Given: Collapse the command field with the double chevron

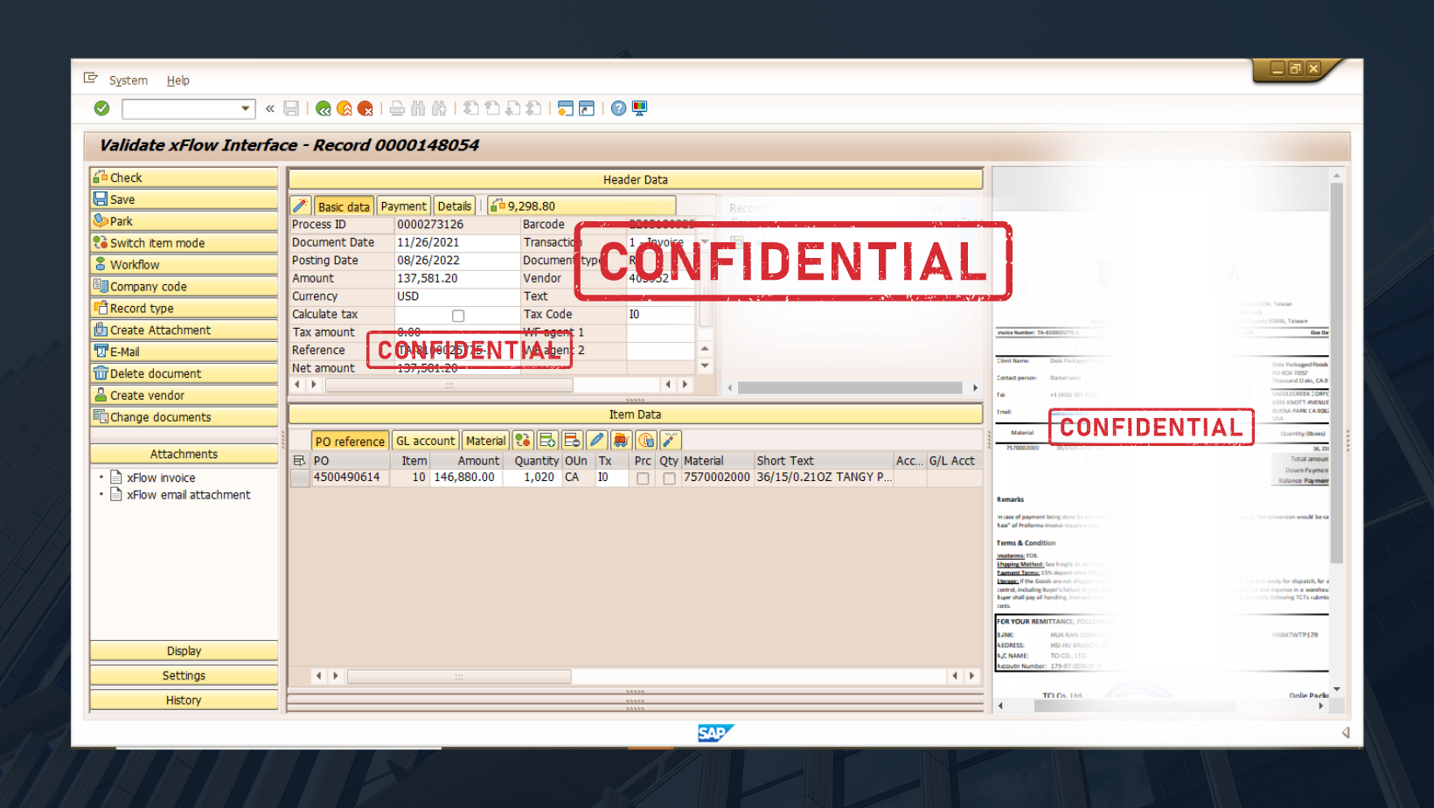Looking at the screenshot, I should point(270,108).
